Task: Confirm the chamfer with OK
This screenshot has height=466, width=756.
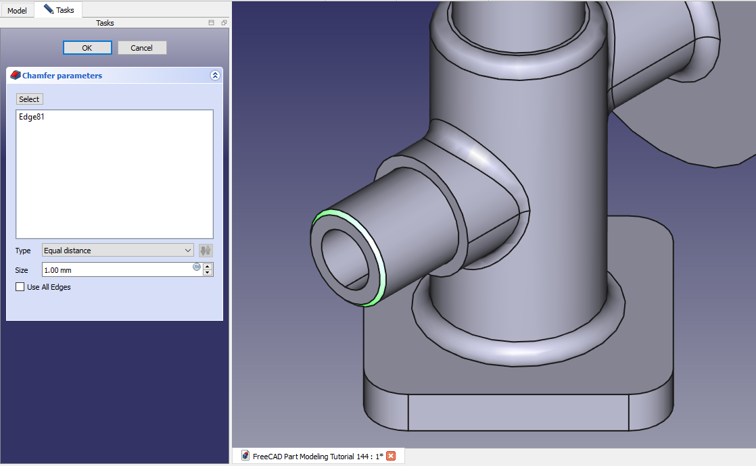Action: pos(87,48)
